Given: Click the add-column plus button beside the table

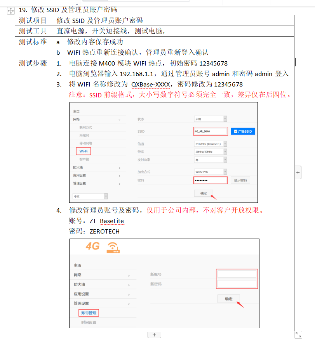Looking at the screenshot, I should 298,173.
